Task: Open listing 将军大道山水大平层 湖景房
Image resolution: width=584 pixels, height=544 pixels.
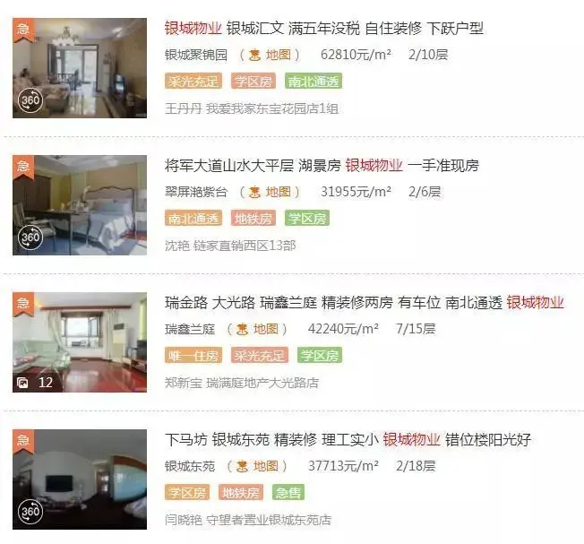Action: click(x=322, y=166)
